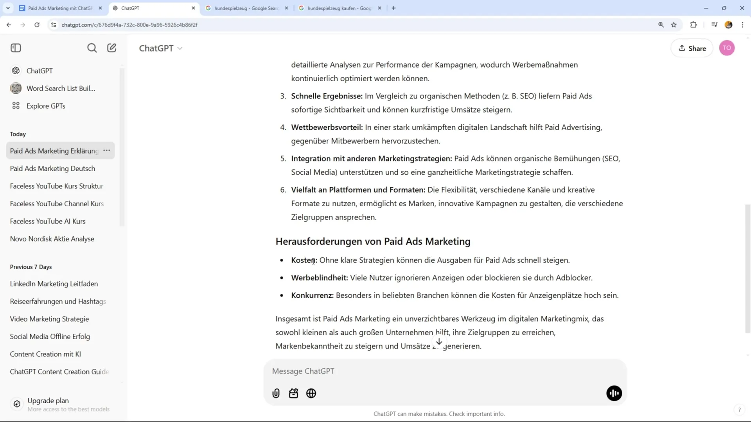Close the hundespielzeug kaufen tab
Screen dimensions: 751x422
tap(379, 8)
